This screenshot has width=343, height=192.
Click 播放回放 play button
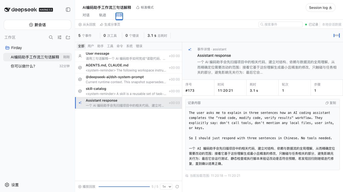87,187
